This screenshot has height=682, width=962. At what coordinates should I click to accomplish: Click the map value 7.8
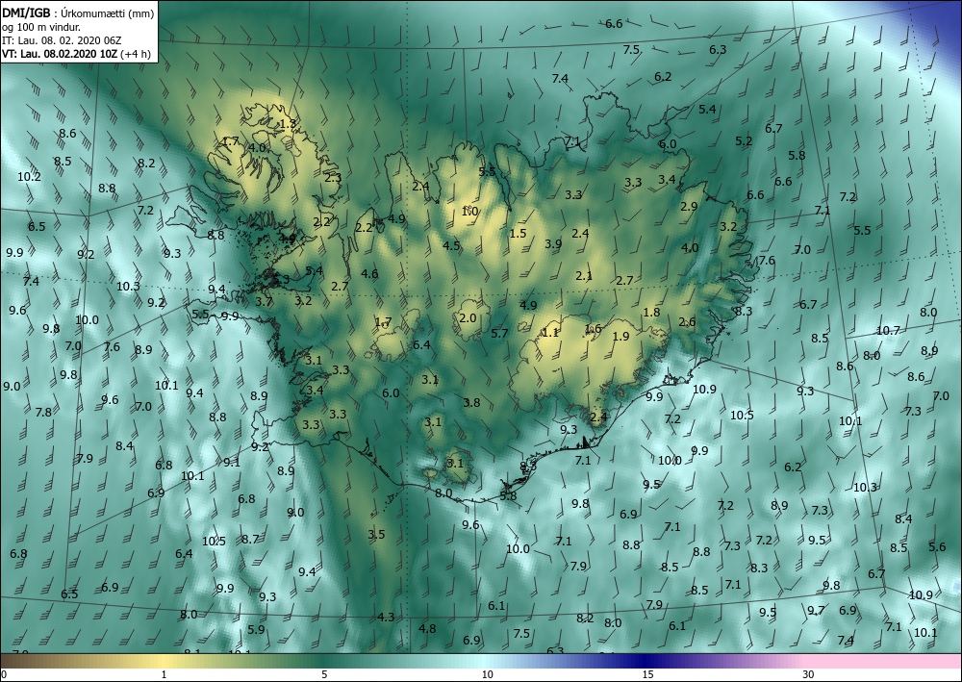pos(43,412)
